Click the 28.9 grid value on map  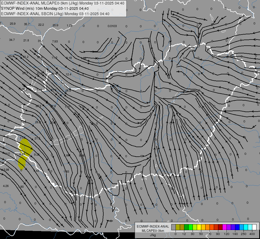[68, 91]
